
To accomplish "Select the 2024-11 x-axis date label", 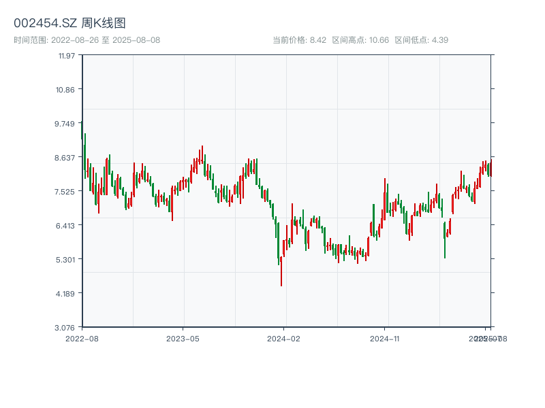I will pos(385,338).
